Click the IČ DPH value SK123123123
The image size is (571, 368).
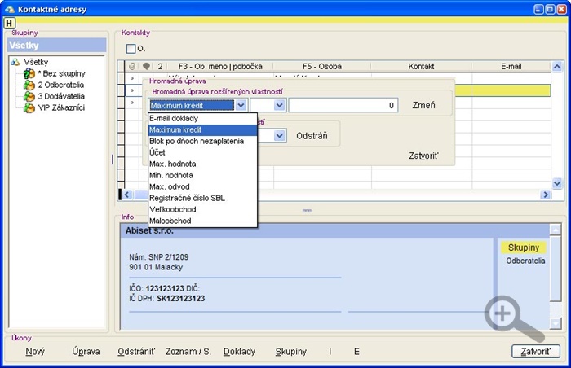(180, 299)
